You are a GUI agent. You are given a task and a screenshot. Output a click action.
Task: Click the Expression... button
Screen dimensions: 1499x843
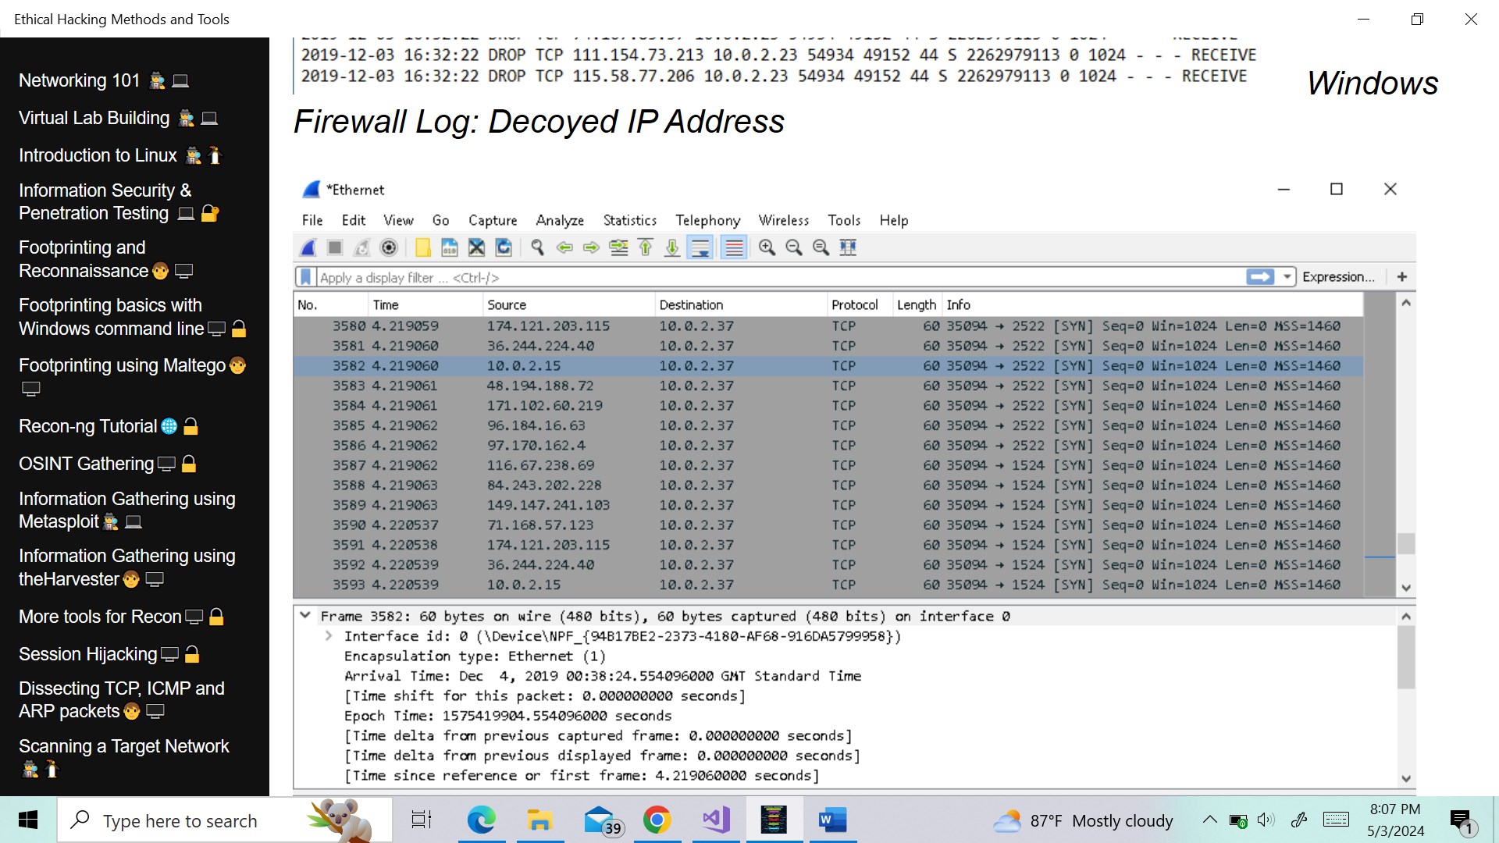(1338, 277)
